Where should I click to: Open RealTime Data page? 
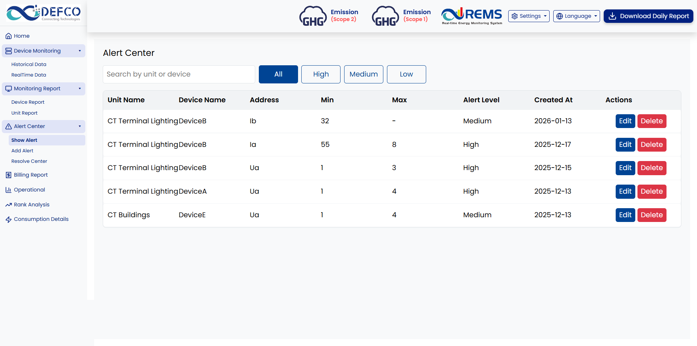[29, 75]
